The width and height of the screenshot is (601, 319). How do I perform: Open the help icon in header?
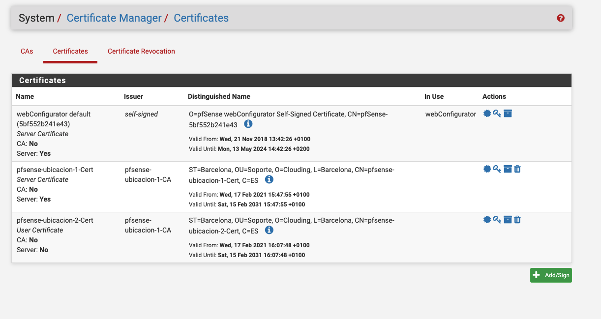coord(561,18)
